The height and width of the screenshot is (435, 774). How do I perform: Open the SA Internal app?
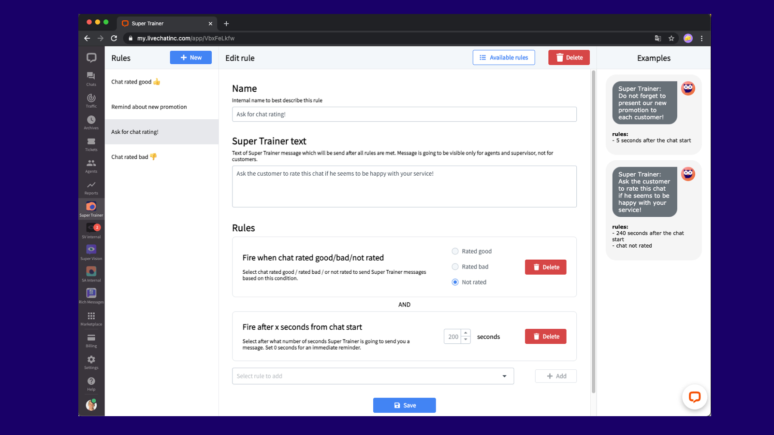coord(91,275)
